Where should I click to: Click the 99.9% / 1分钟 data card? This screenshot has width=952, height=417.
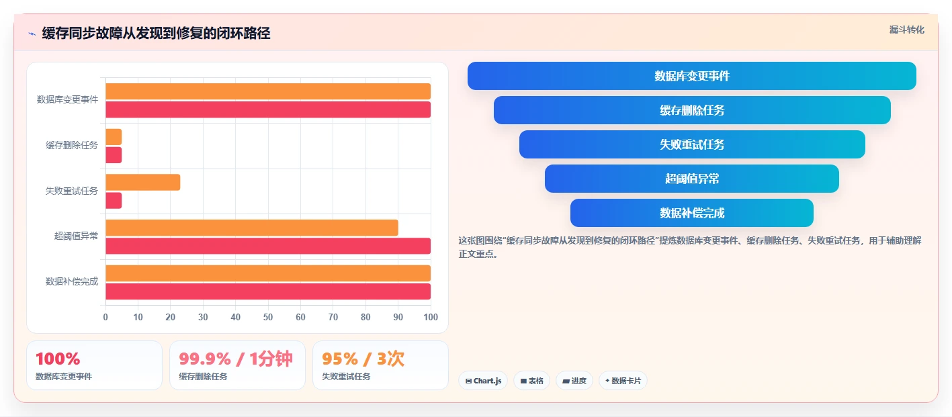(237, 365)
